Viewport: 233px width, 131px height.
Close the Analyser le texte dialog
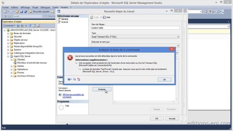coord(172,49)
